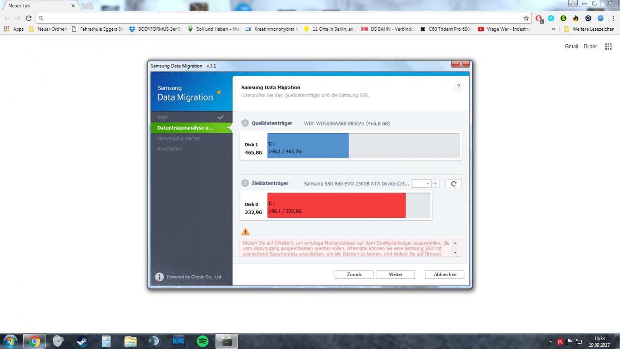The image size is (620, 349).
Task: Reload the Chrome page
Action: coord(28,18)
